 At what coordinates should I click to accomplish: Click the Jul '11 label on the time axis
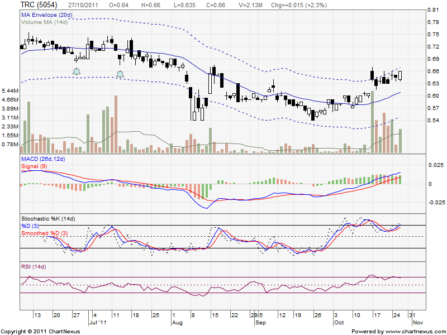[x=98, y=323]
